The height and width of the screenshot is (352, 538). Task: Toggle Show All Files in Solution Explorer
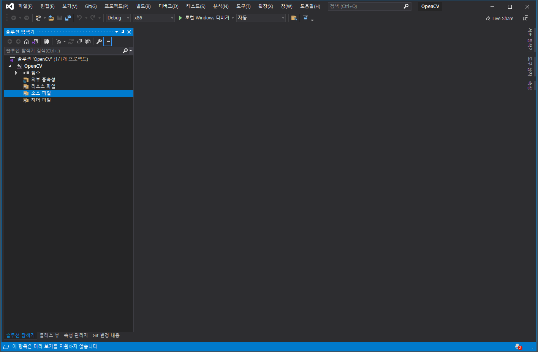88,41
